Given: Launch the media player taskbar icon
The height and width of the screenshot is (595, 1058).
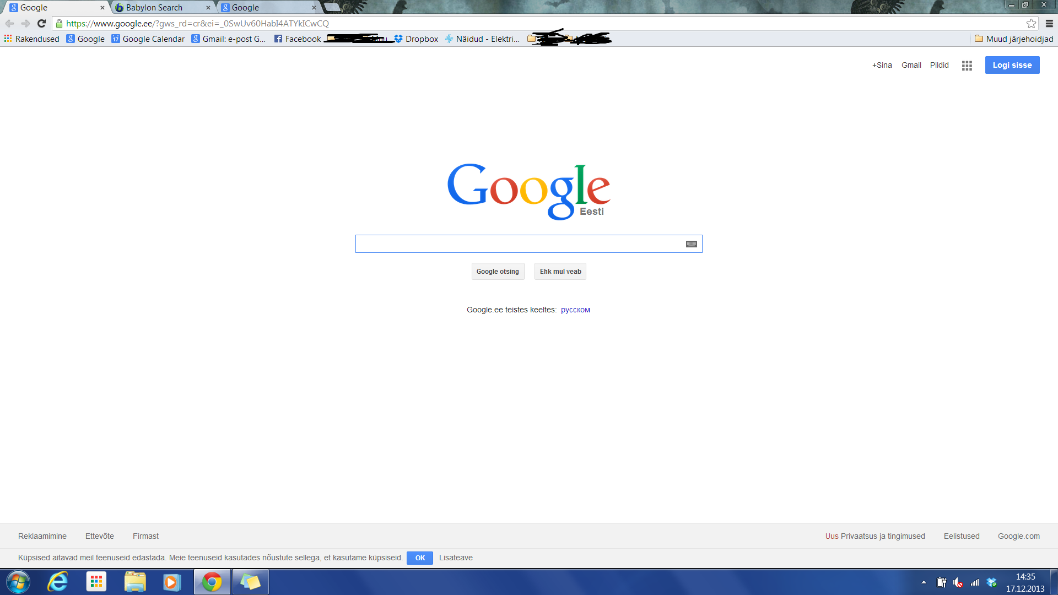Looking at the screenshot, I should 172,582.
